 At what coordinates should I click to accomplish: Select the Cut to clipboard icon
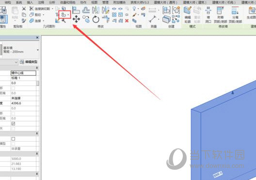click(x=24, y=9)
